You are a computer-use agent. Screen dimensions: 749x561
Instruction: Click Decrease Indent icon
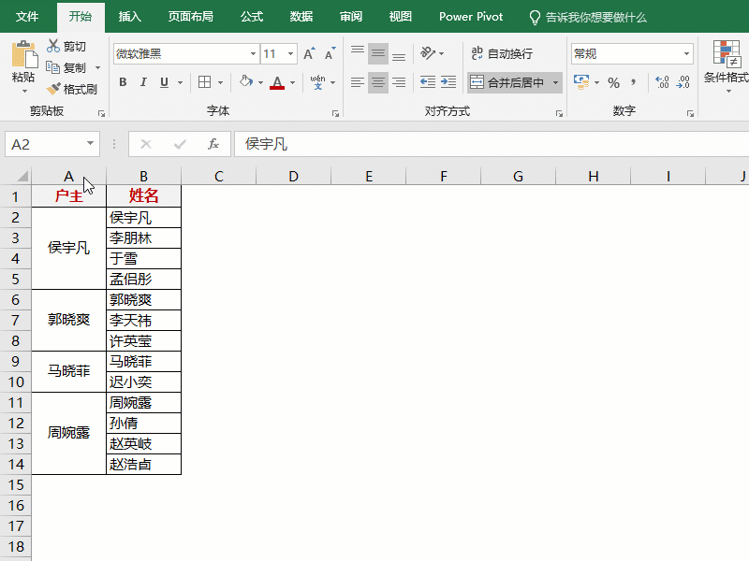pyautogui.click(x=428, y=82)
